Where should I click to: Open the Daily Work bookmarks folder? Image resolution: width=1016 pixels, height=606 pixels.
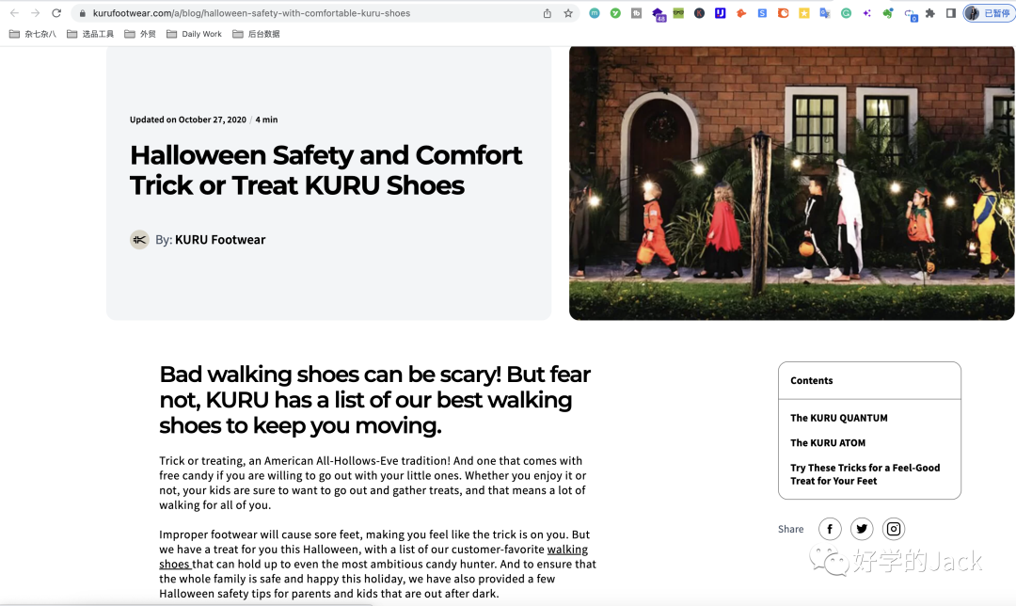(x=194, y=34)
